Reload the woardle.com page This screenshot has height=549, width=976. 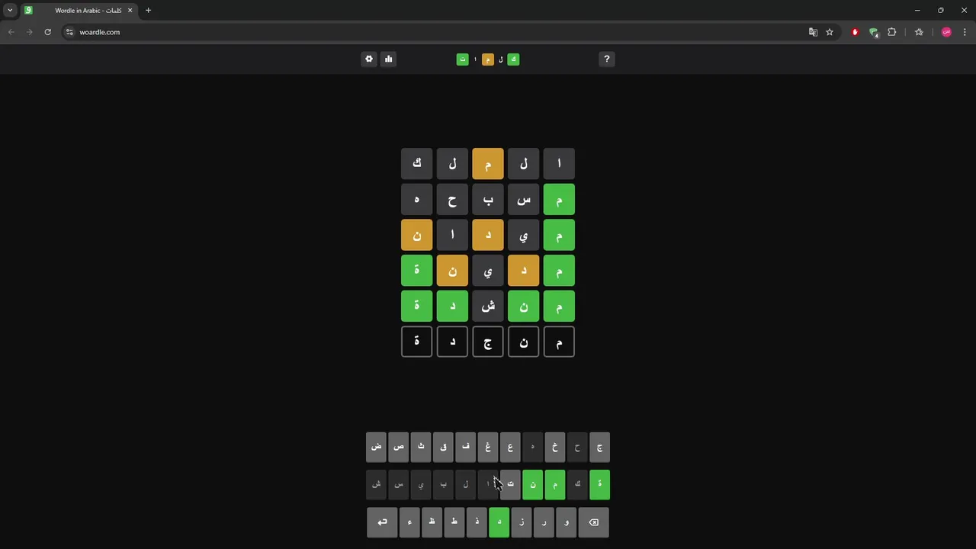(x=47, y=32)
